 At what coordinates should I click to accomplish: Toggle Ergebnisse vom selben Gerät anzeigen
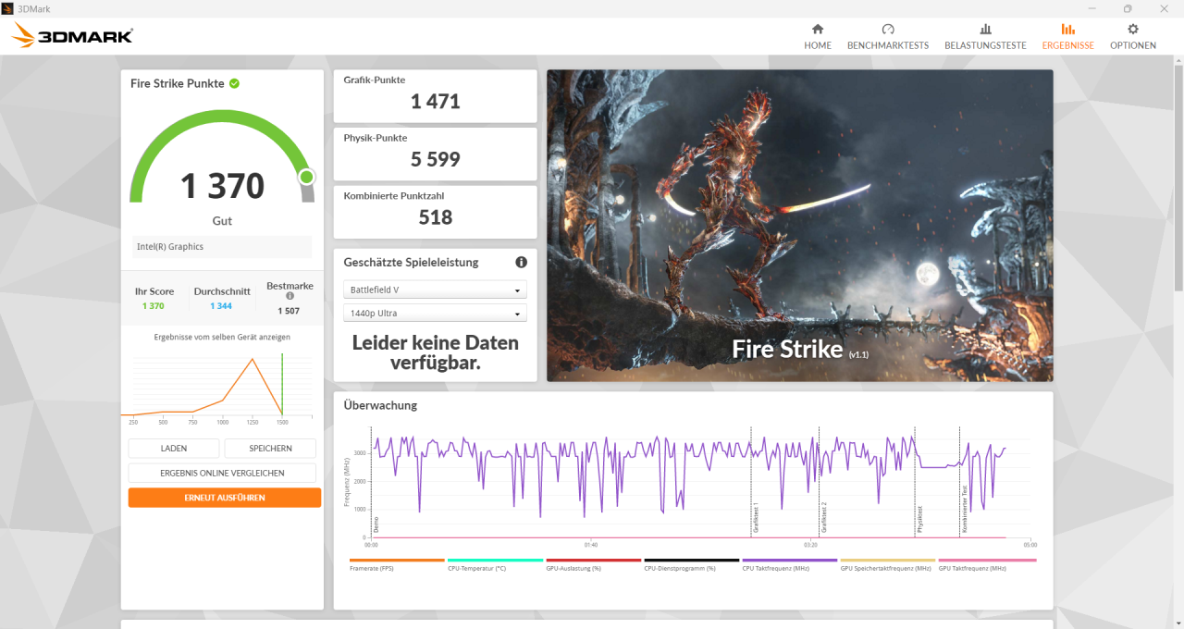click(221, 337)
